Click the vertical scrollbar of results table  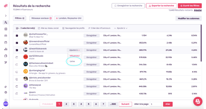click(x=201, y=43)
